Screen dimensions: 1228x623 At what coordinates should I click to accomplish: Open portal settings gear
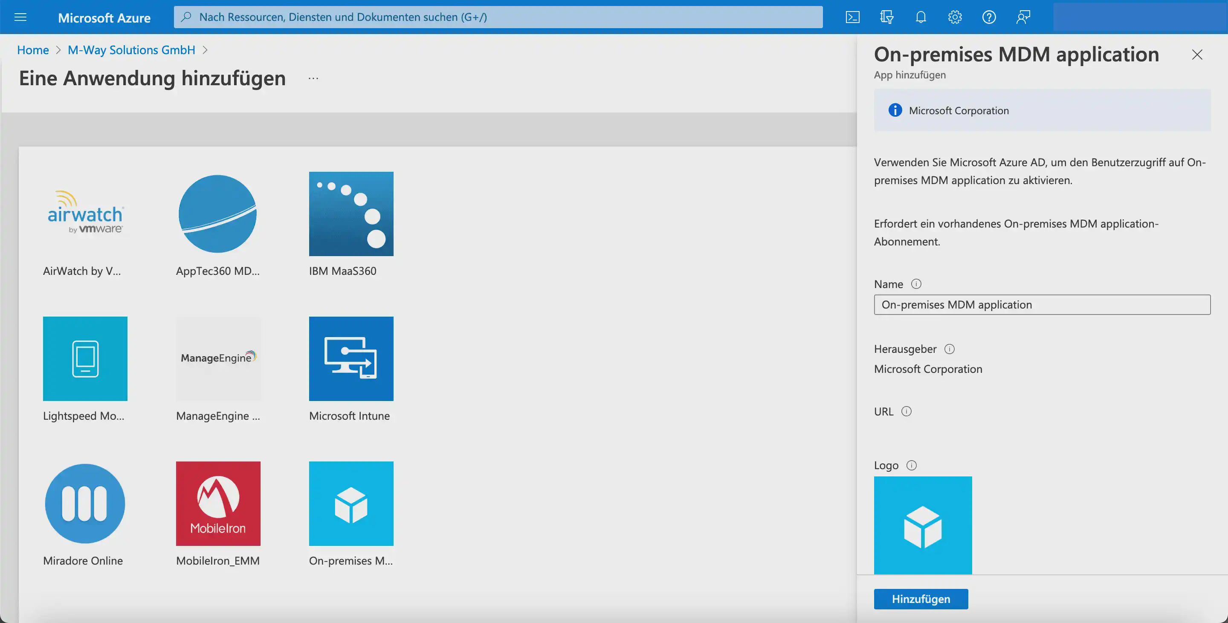[x=955, y=17]
